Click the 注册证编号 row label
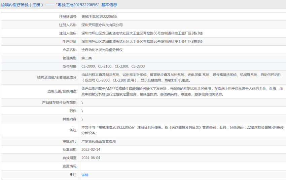The width and height of the screenshot is (286, 180). (68, 16)
